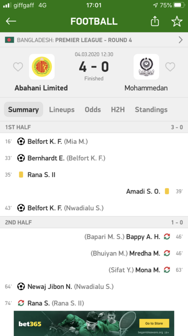Image resolution: width=188 pixels, height=336 pixels.
Task: Open the share icon in header
Action: [155, 21]
